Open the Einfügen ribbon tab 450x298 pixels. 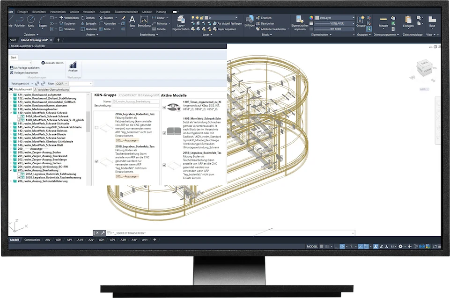click(22, 12)
